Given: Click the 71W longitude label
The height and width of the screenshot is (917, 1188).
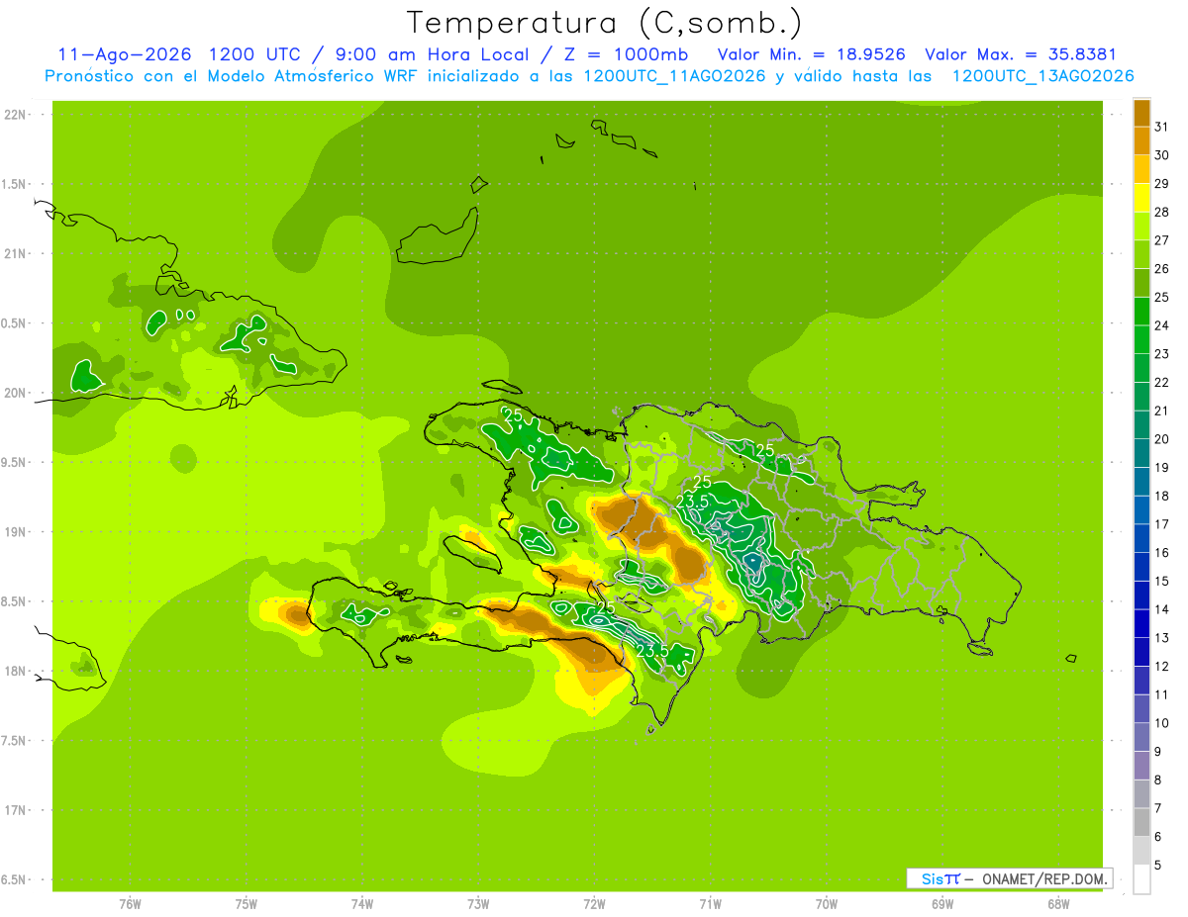Looking at the screenshot, I should 710,903.
